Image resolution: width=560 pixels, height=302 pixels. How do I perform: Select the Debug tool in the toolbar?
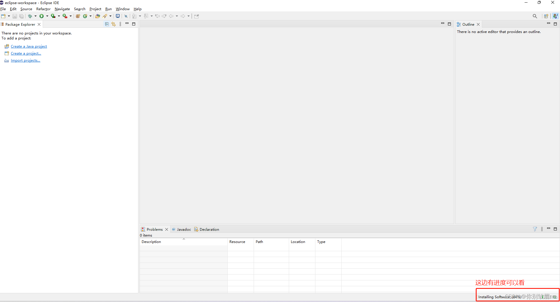click(x=30, y=16)
